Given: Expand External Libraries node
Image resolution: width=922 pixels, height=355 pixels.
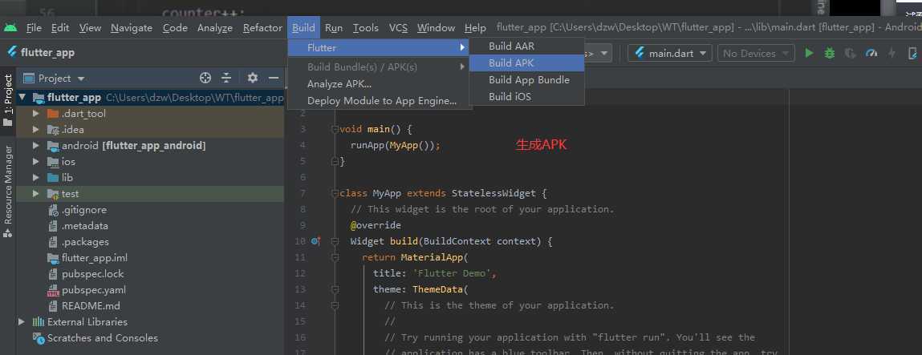Looking at the screenshot, I should coord(22,321).
